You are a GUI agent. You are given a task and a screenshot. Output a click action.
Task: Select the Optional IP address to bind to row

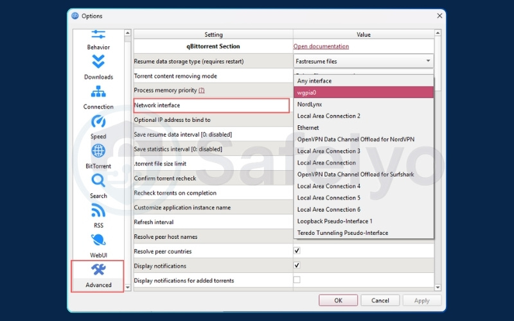click(x=213, y=120)
